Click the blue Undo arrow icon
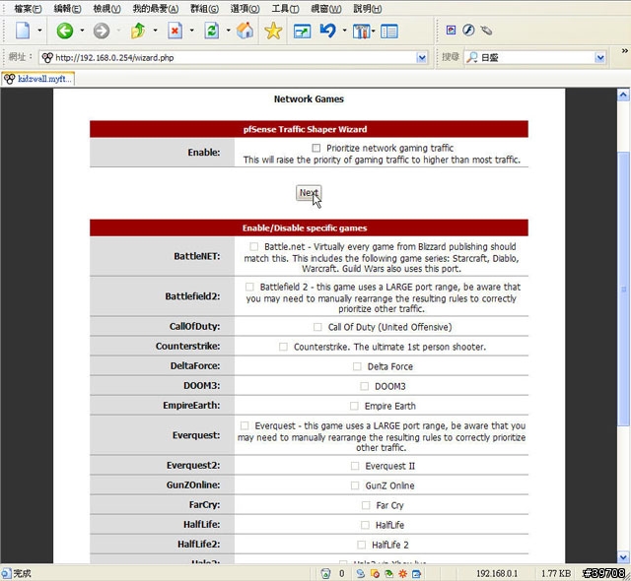631x581 pixels. coord(328,31)
